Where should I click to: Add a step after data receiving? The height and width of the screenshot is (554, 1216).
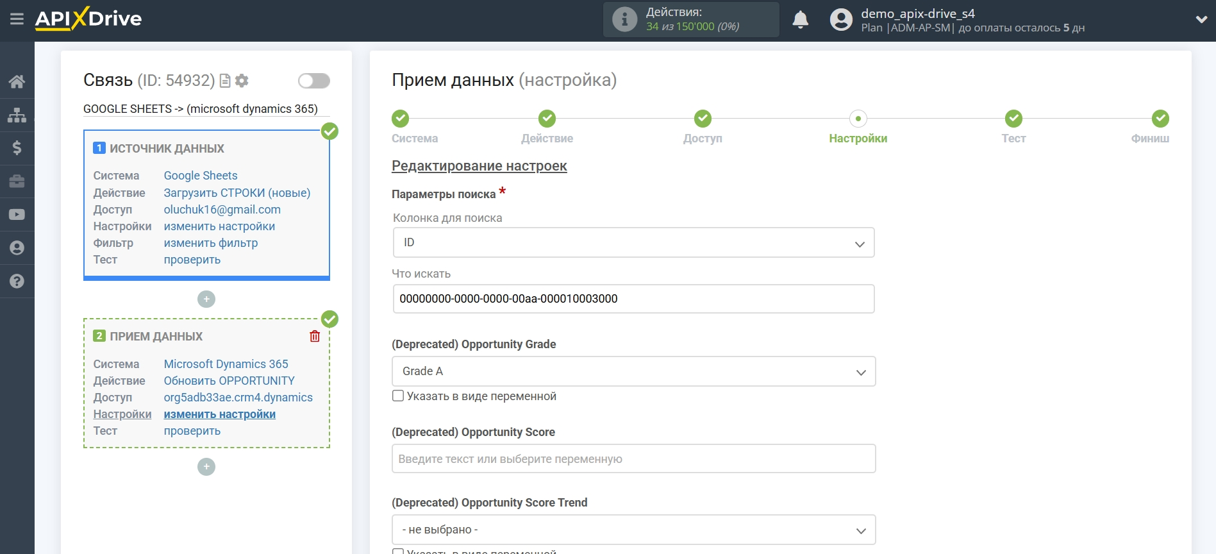pos(206,467)
